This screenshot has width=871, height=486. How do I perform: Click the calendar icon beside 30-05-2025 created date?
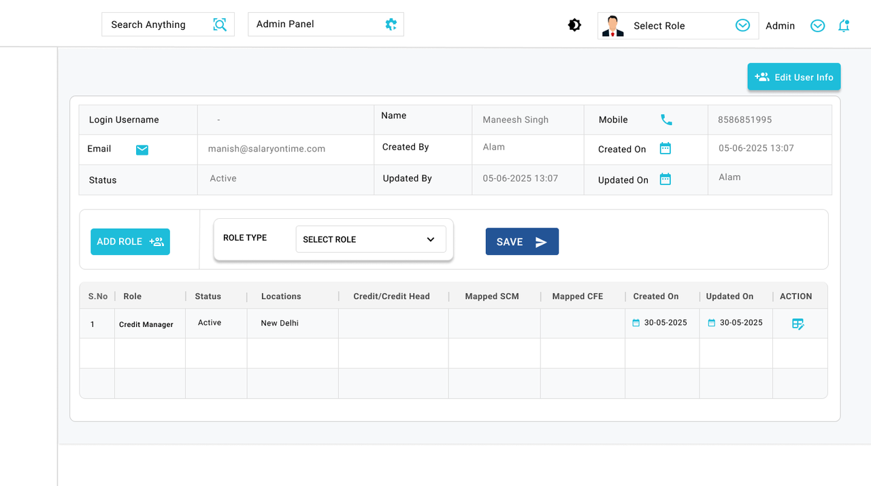(638, 324)
